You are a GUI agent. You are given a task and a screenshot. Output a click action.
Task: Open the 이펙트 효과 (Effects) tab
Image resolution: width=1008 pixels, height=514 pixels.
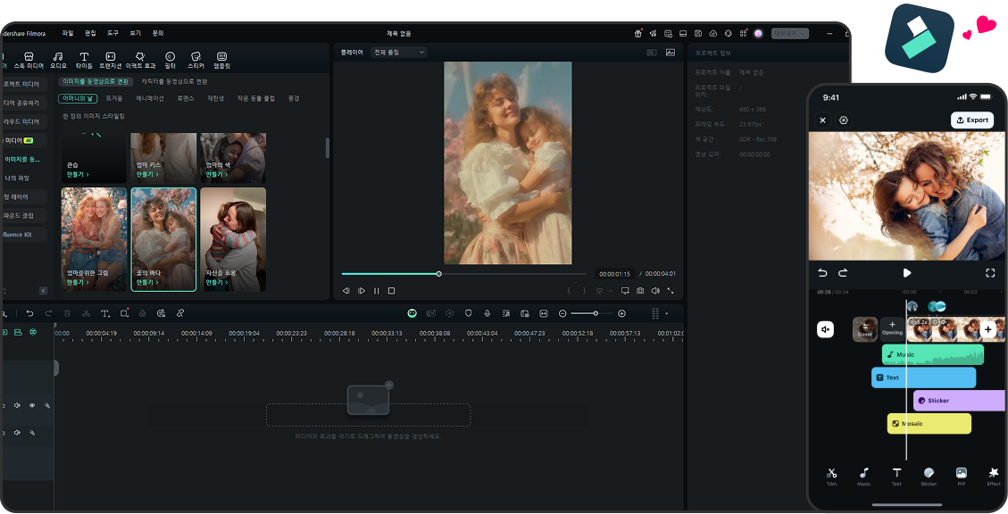click(x=141, y=61)
